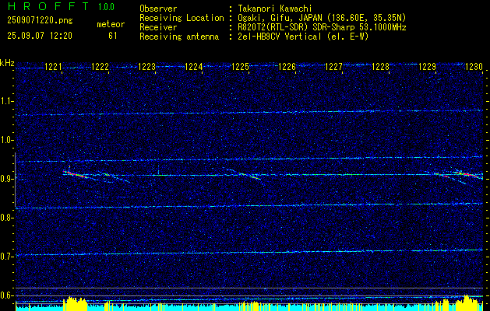Click frequency label 0.8

click(x=7, y=218)
